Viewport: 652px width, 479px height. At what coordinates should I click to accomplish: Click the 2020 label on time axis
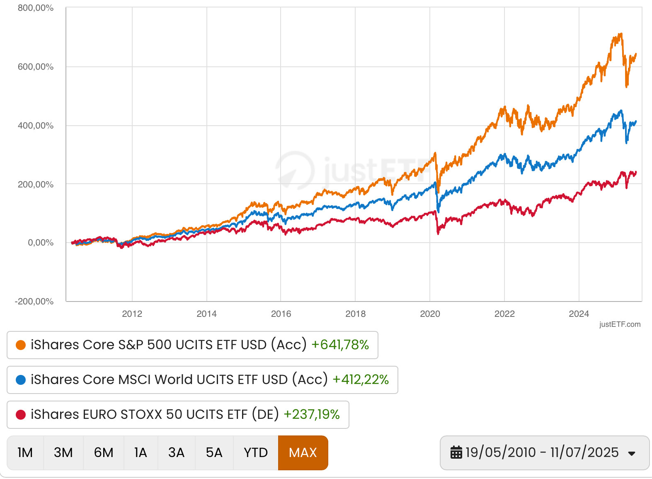430,314
